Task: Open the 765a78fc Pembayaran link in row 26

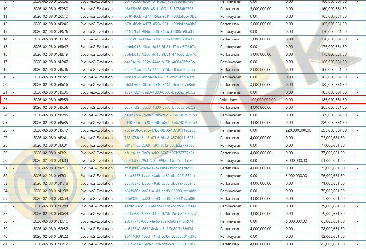Action: point(160,130)
